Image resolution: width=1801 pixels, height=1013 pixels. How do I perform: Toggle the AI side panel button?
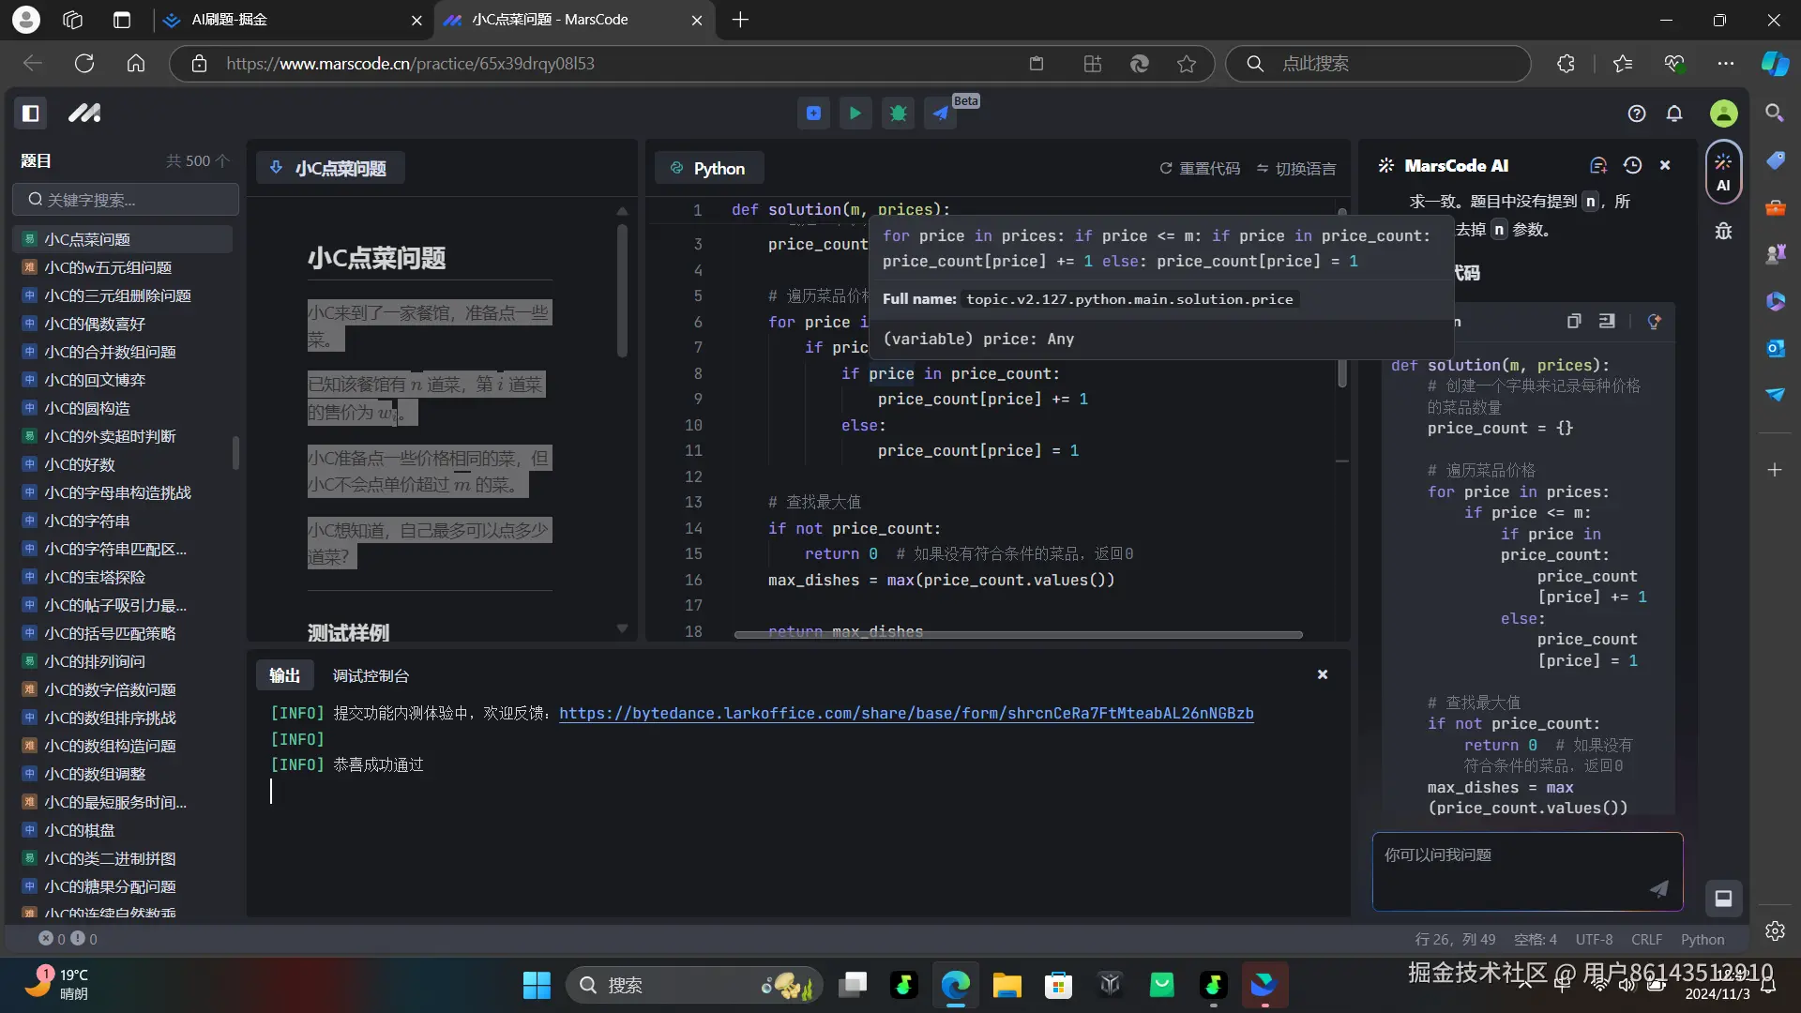click(1723, 172)
